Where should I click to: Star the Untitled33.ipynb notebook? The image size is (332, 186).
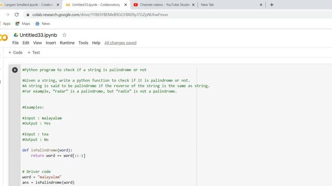[64, 35]
